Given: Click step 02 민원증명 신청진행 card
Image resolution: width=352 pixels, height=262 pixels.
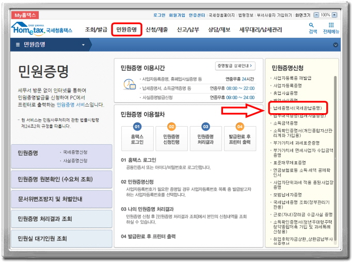Looking at the screenshot, I should (x=171, y=138).
